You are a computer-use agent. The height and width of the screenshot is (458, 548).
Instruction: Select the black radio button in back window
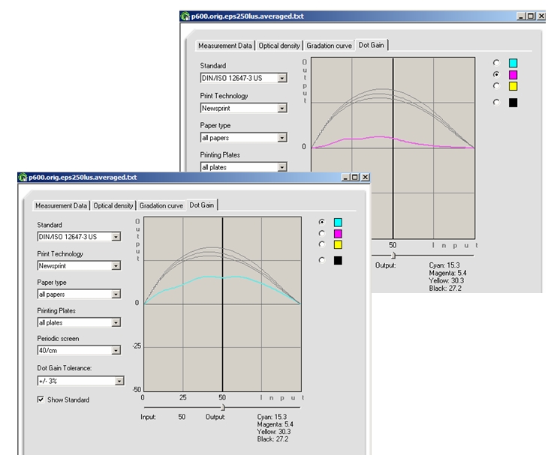pos(496,102)
